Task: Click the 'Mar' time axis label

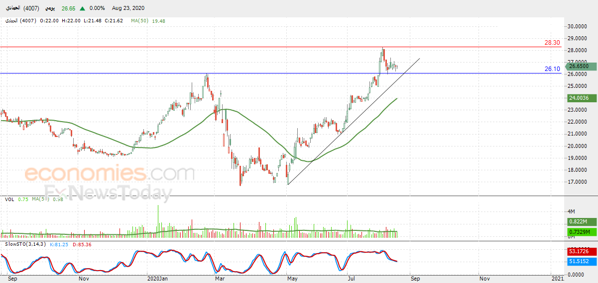Action: pyautogui.click(x=220, y=279)
